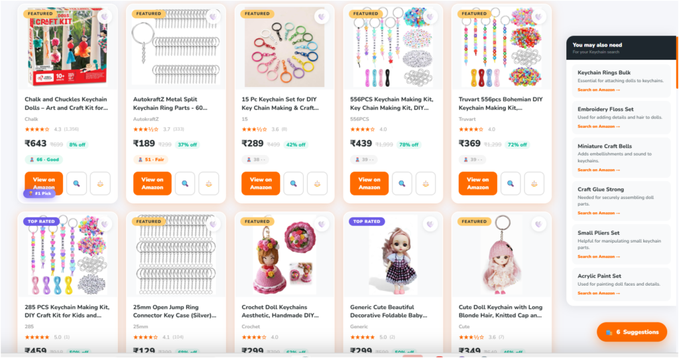Viewport: 679px width, 358px height.
Task: Click compare scales icon on 556PCS Keychain Kit card
Action: click(x=426, y=184)
